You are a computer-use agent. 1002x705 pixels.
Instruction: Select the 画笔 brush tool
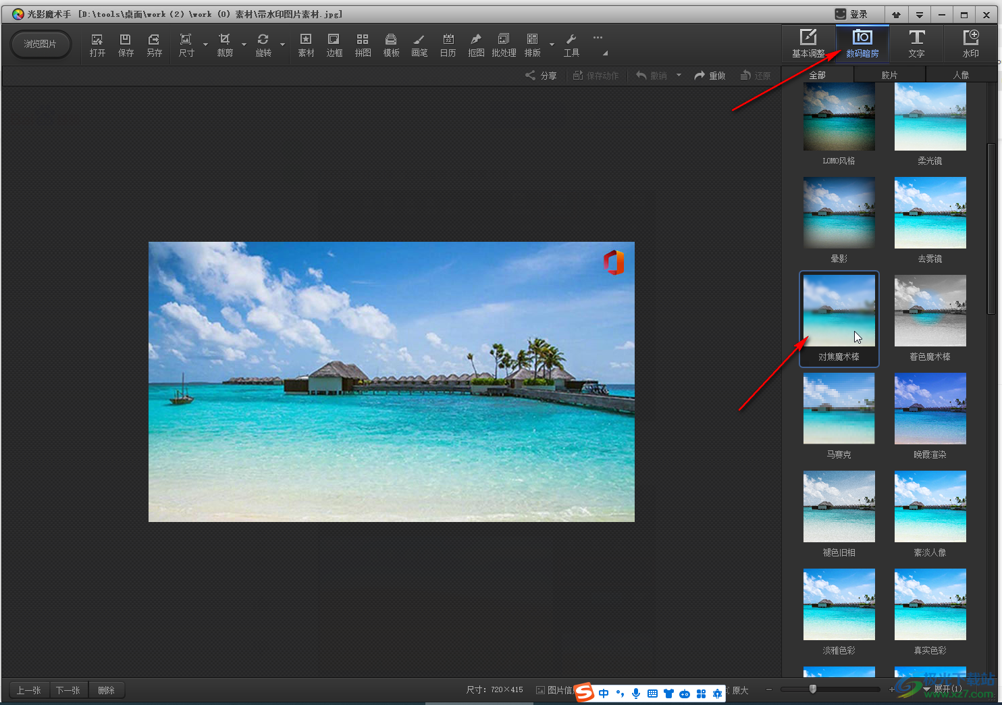[419, 45]
